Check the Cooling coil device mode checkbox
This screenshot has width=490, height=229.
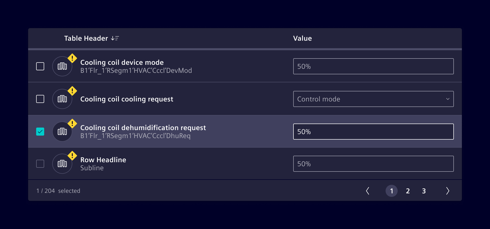[x=40, y=66]
